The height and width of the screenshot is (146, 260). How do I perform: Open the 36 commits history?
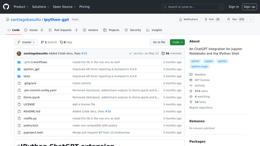[x=171, y=54]
